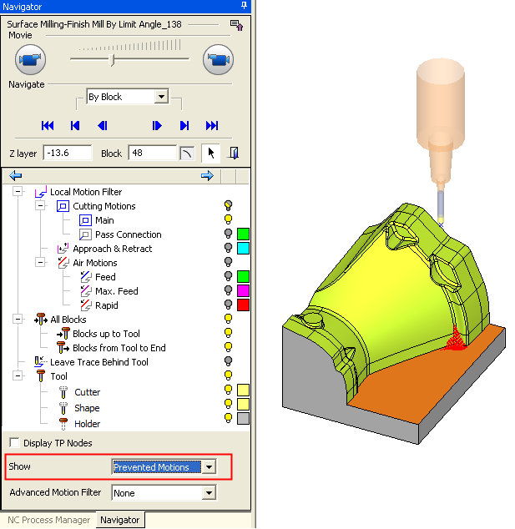The image size is (515, 529).
Task: Click the Holder gray color swatch
Action: click(243, 419)
